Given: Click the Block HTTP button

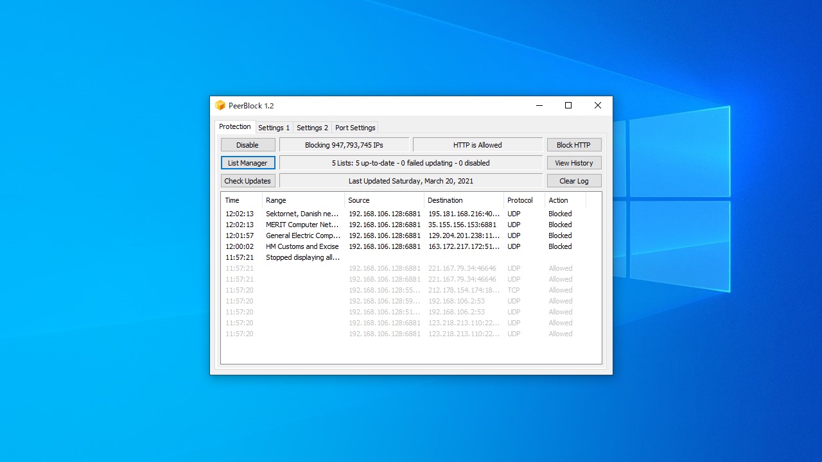Looking at the screenshot, I should coord(574,145).
